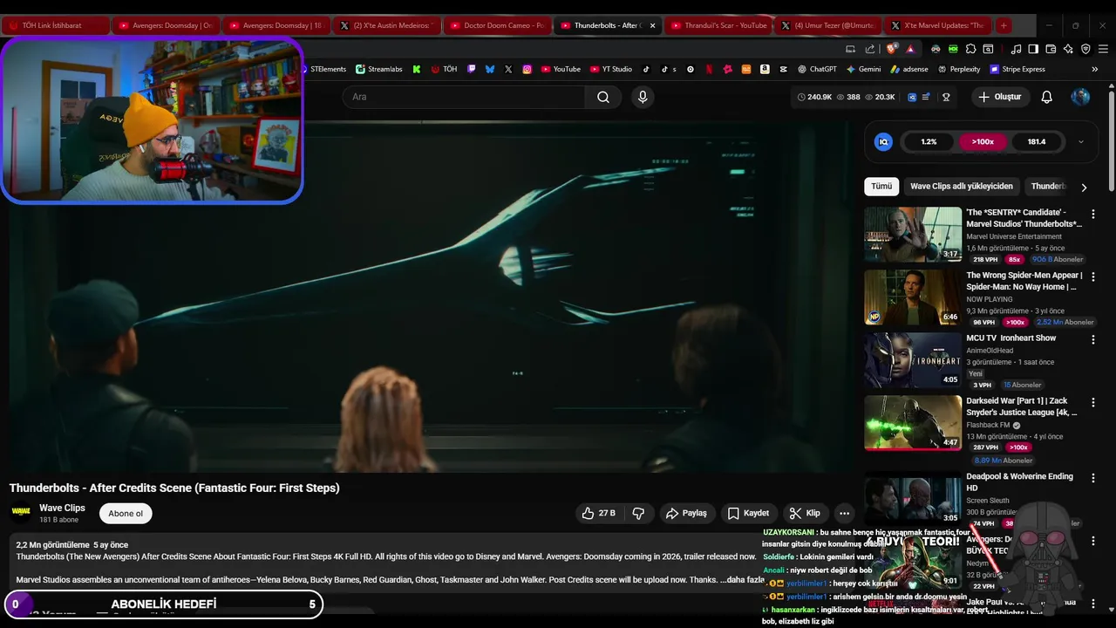
Task: Click the vidIQ trophy icon in header
Action: (x=946, y=97)
